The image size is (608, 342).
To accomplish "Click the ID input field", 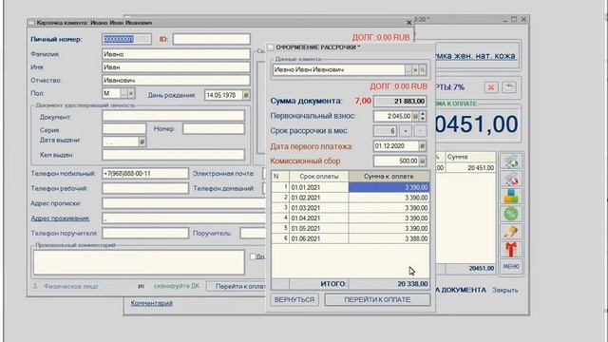I will (x=211, y=39).
